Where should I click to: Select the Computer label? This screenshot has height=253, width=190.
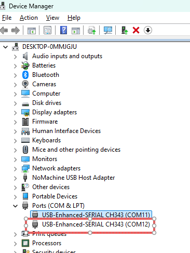(46, 94)
